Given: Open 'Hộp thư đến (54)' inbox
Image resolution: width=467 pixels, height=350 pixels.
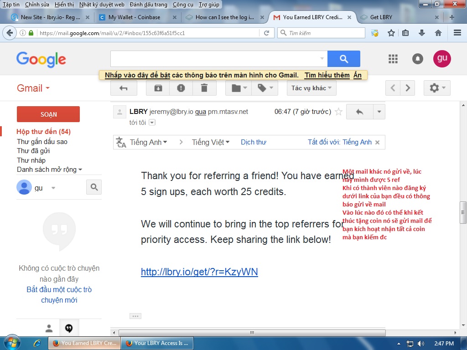Looking at the screenshot, I should pyautogui.click(x=43, y=132).
